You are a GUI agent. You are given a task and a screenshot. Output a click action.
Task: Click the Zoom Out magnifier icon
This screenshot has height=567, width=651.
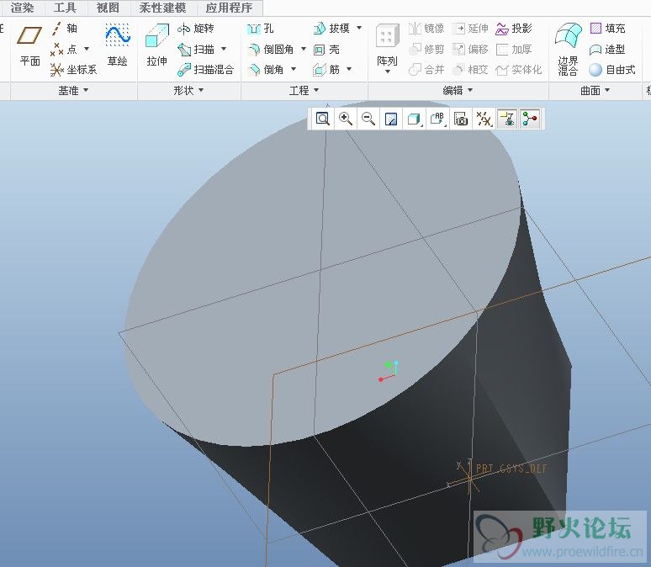368,119
